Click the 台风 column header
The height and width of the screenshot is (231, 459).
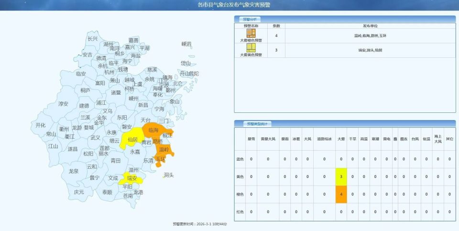click(x=415, y=139)
